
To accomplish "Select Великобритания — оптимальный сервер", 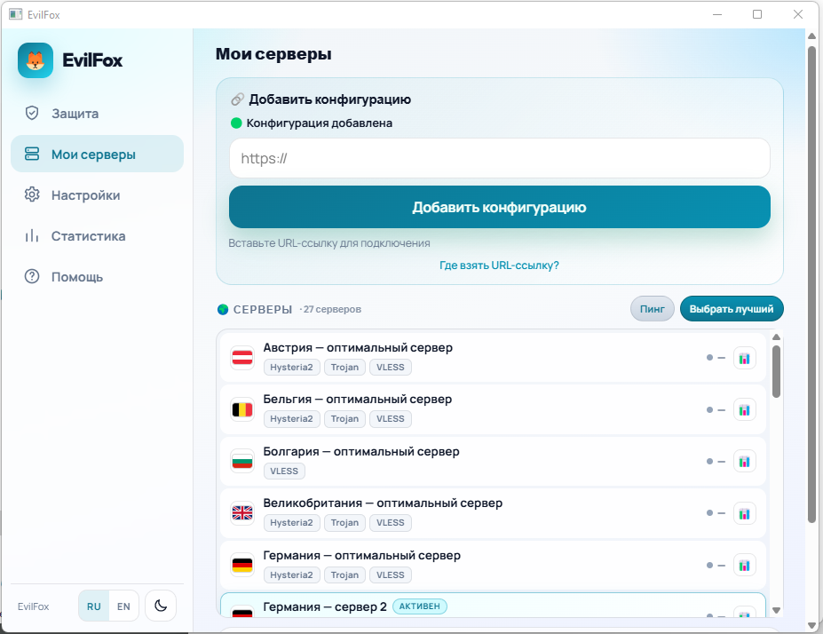I will (x=493, y=513).
